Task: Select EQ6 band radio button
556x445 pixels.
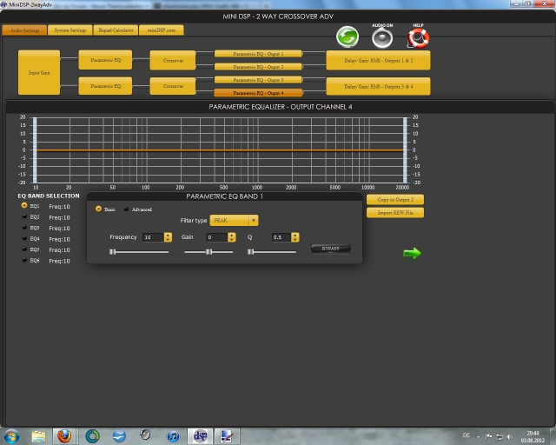Action: 24,260
